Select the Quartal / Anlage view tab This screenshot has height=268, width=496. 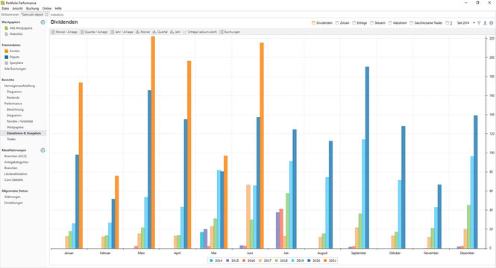(94, 32)
